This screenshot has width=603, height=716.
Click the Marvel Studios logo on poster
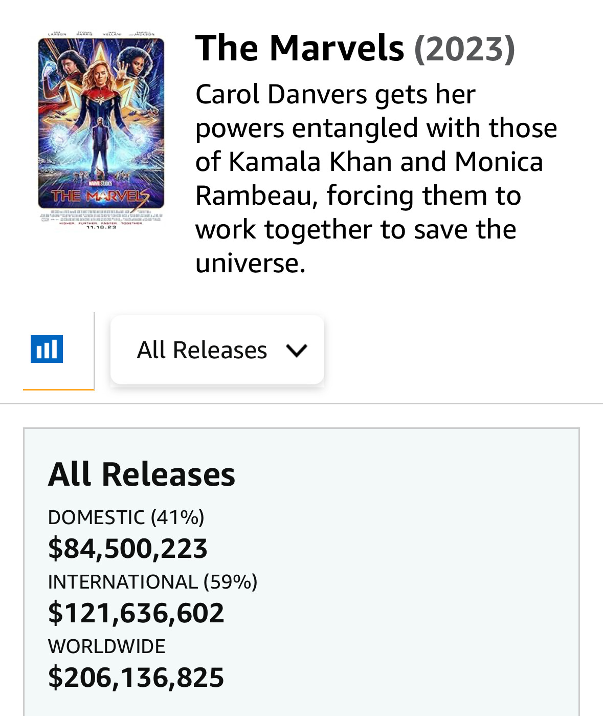[100, 183]
